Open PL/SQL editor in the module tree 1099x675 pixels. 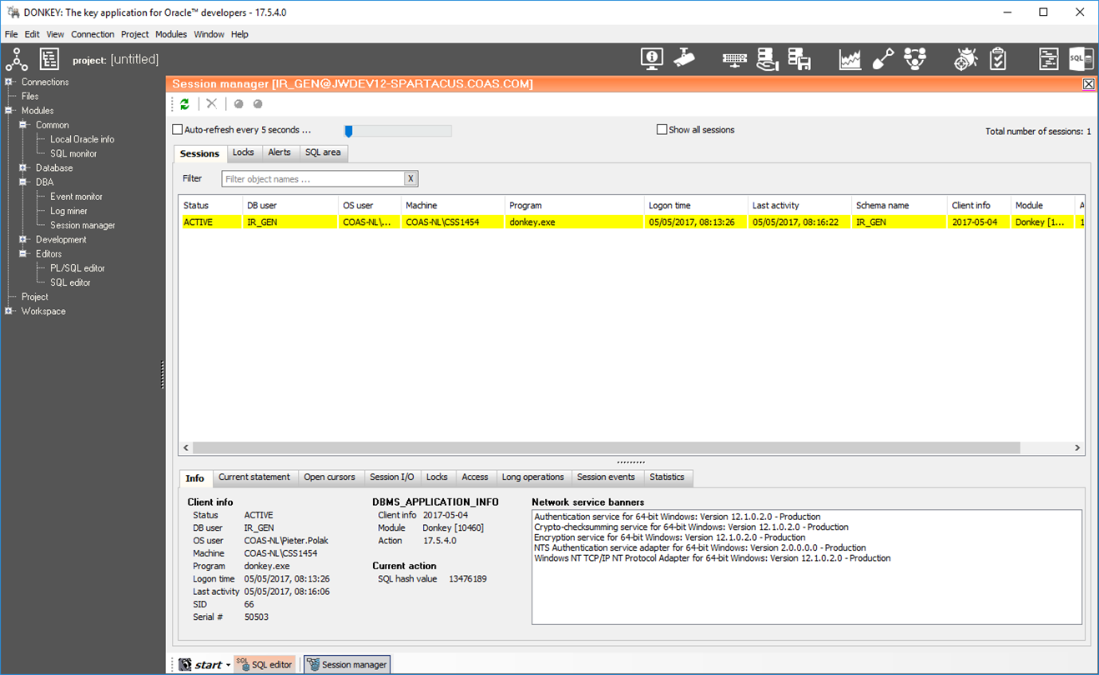click(x=78, y=268)
